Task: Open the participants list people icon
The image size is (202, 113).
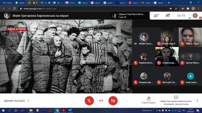Action: point(156,16)
